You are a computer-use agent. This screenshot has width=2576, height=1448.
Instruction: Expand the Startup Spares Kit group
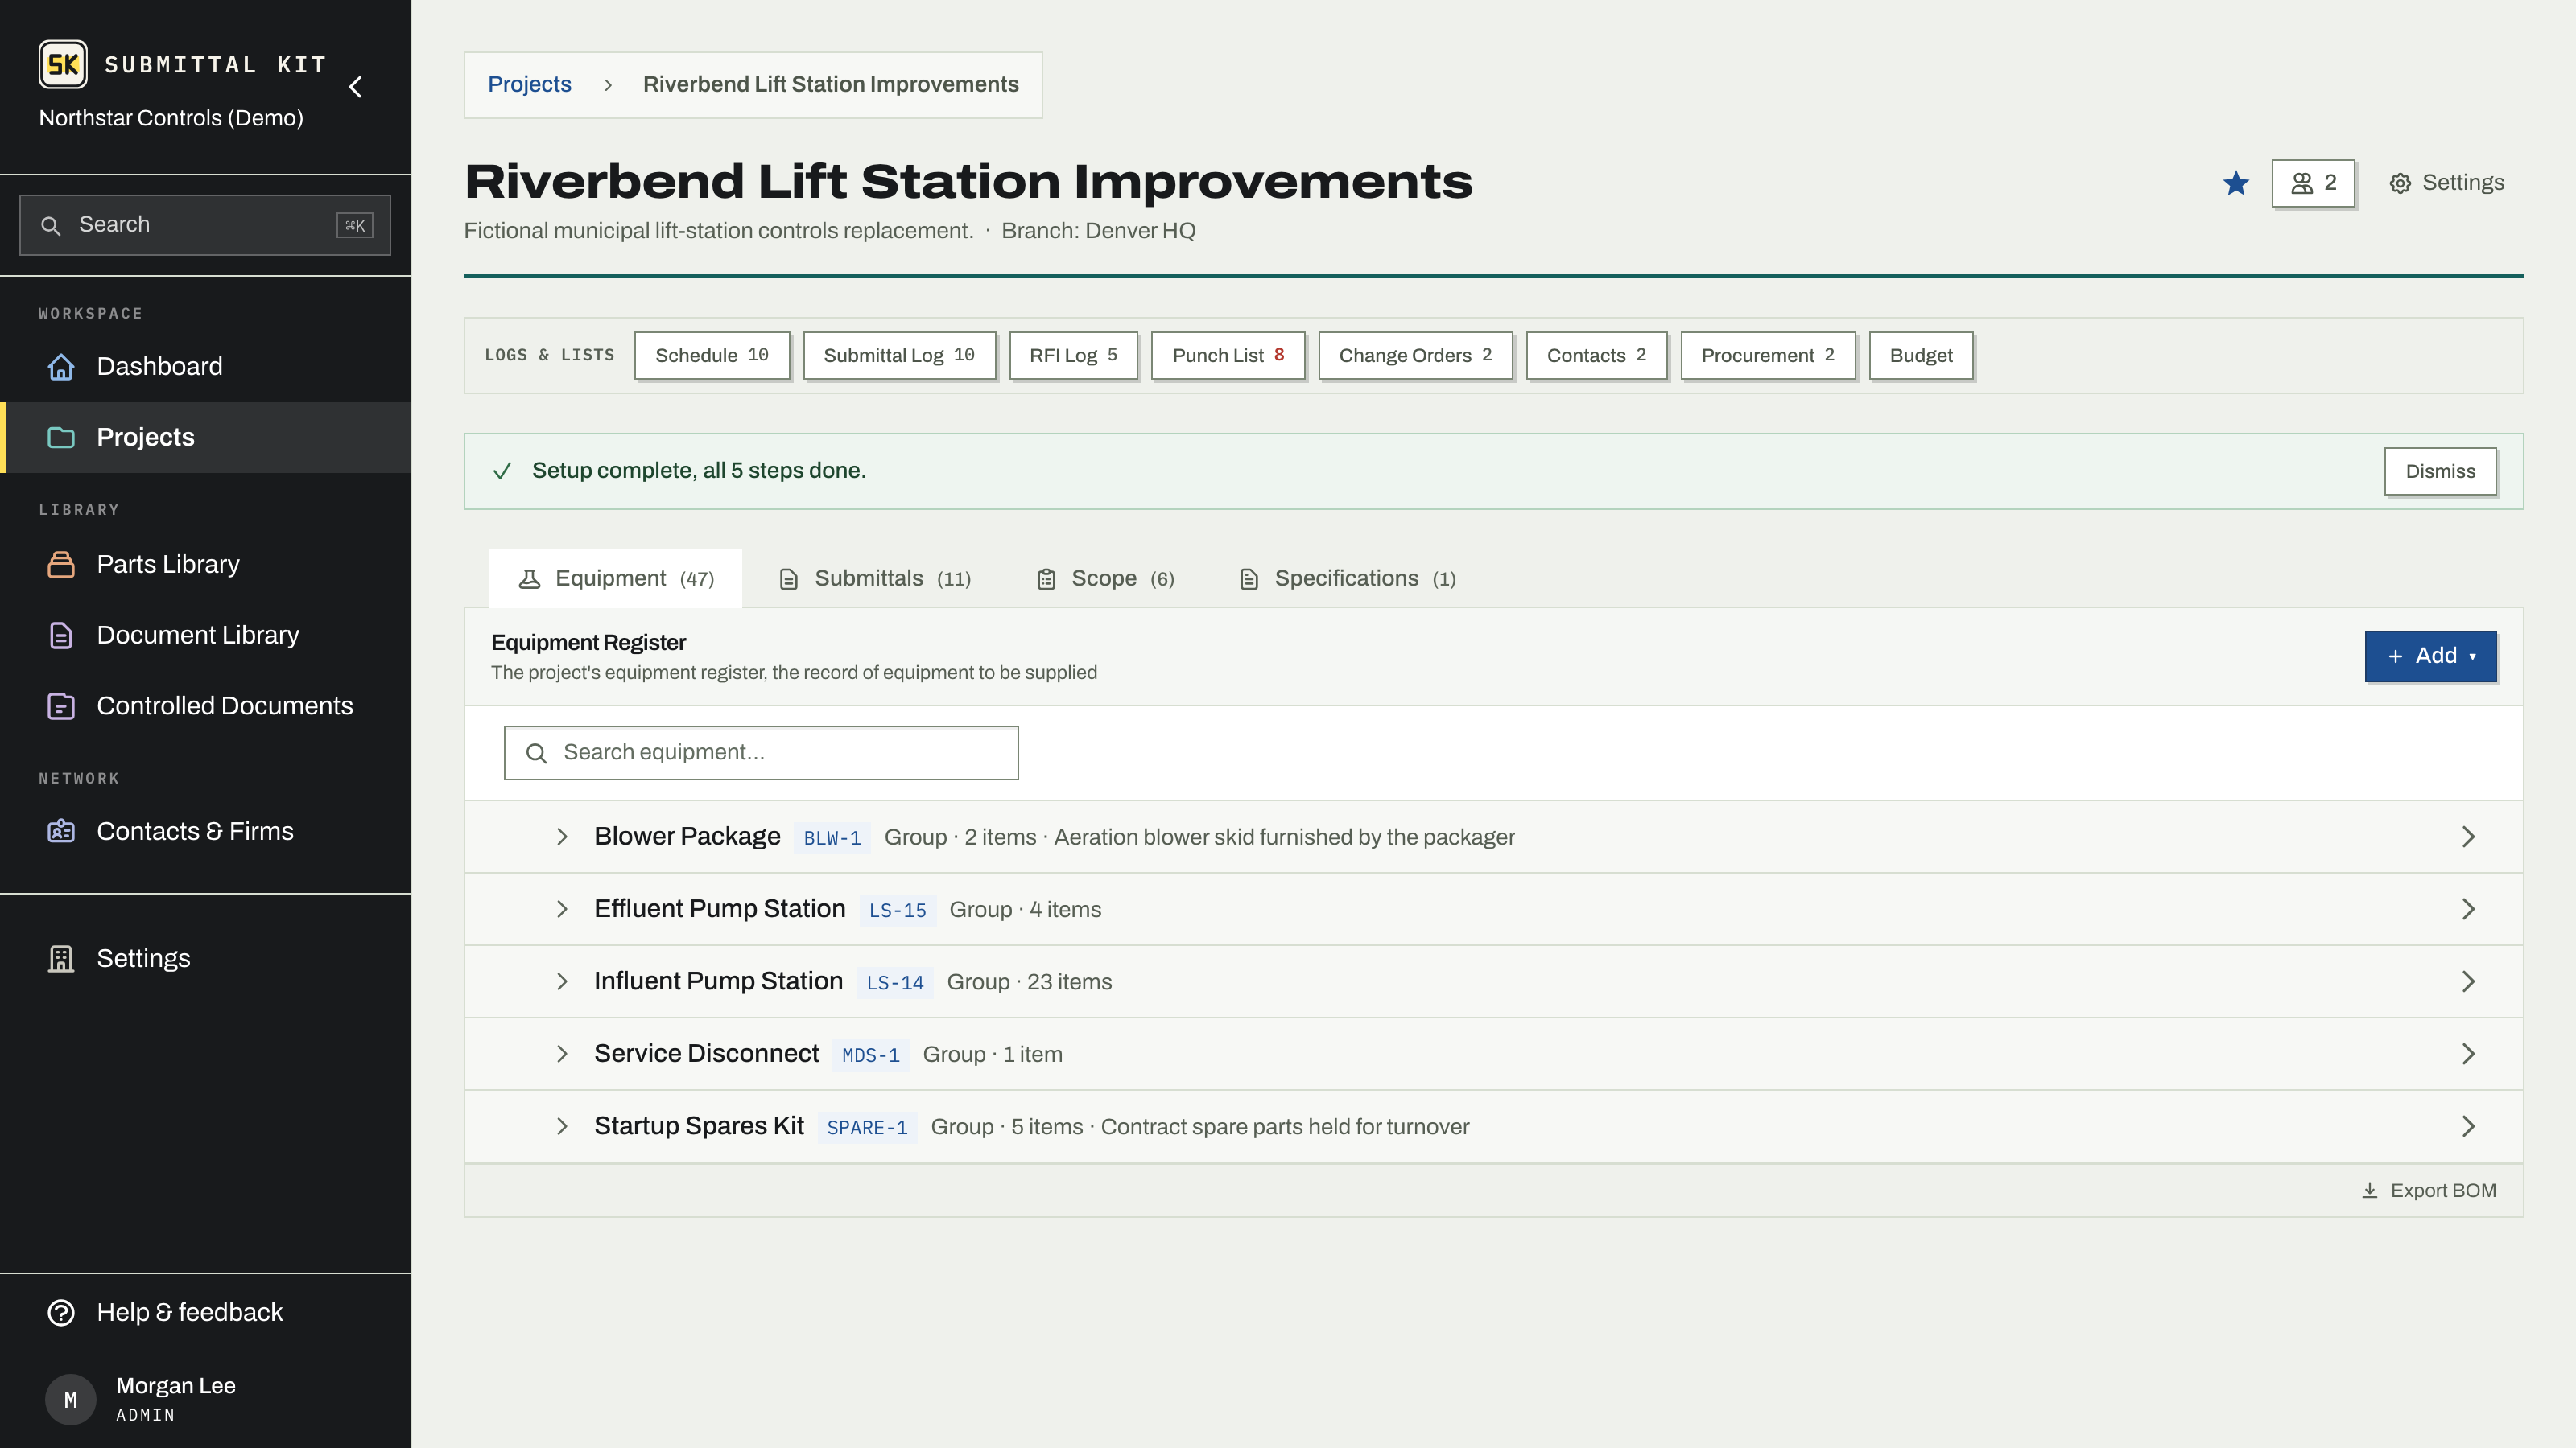point(562,1126)
